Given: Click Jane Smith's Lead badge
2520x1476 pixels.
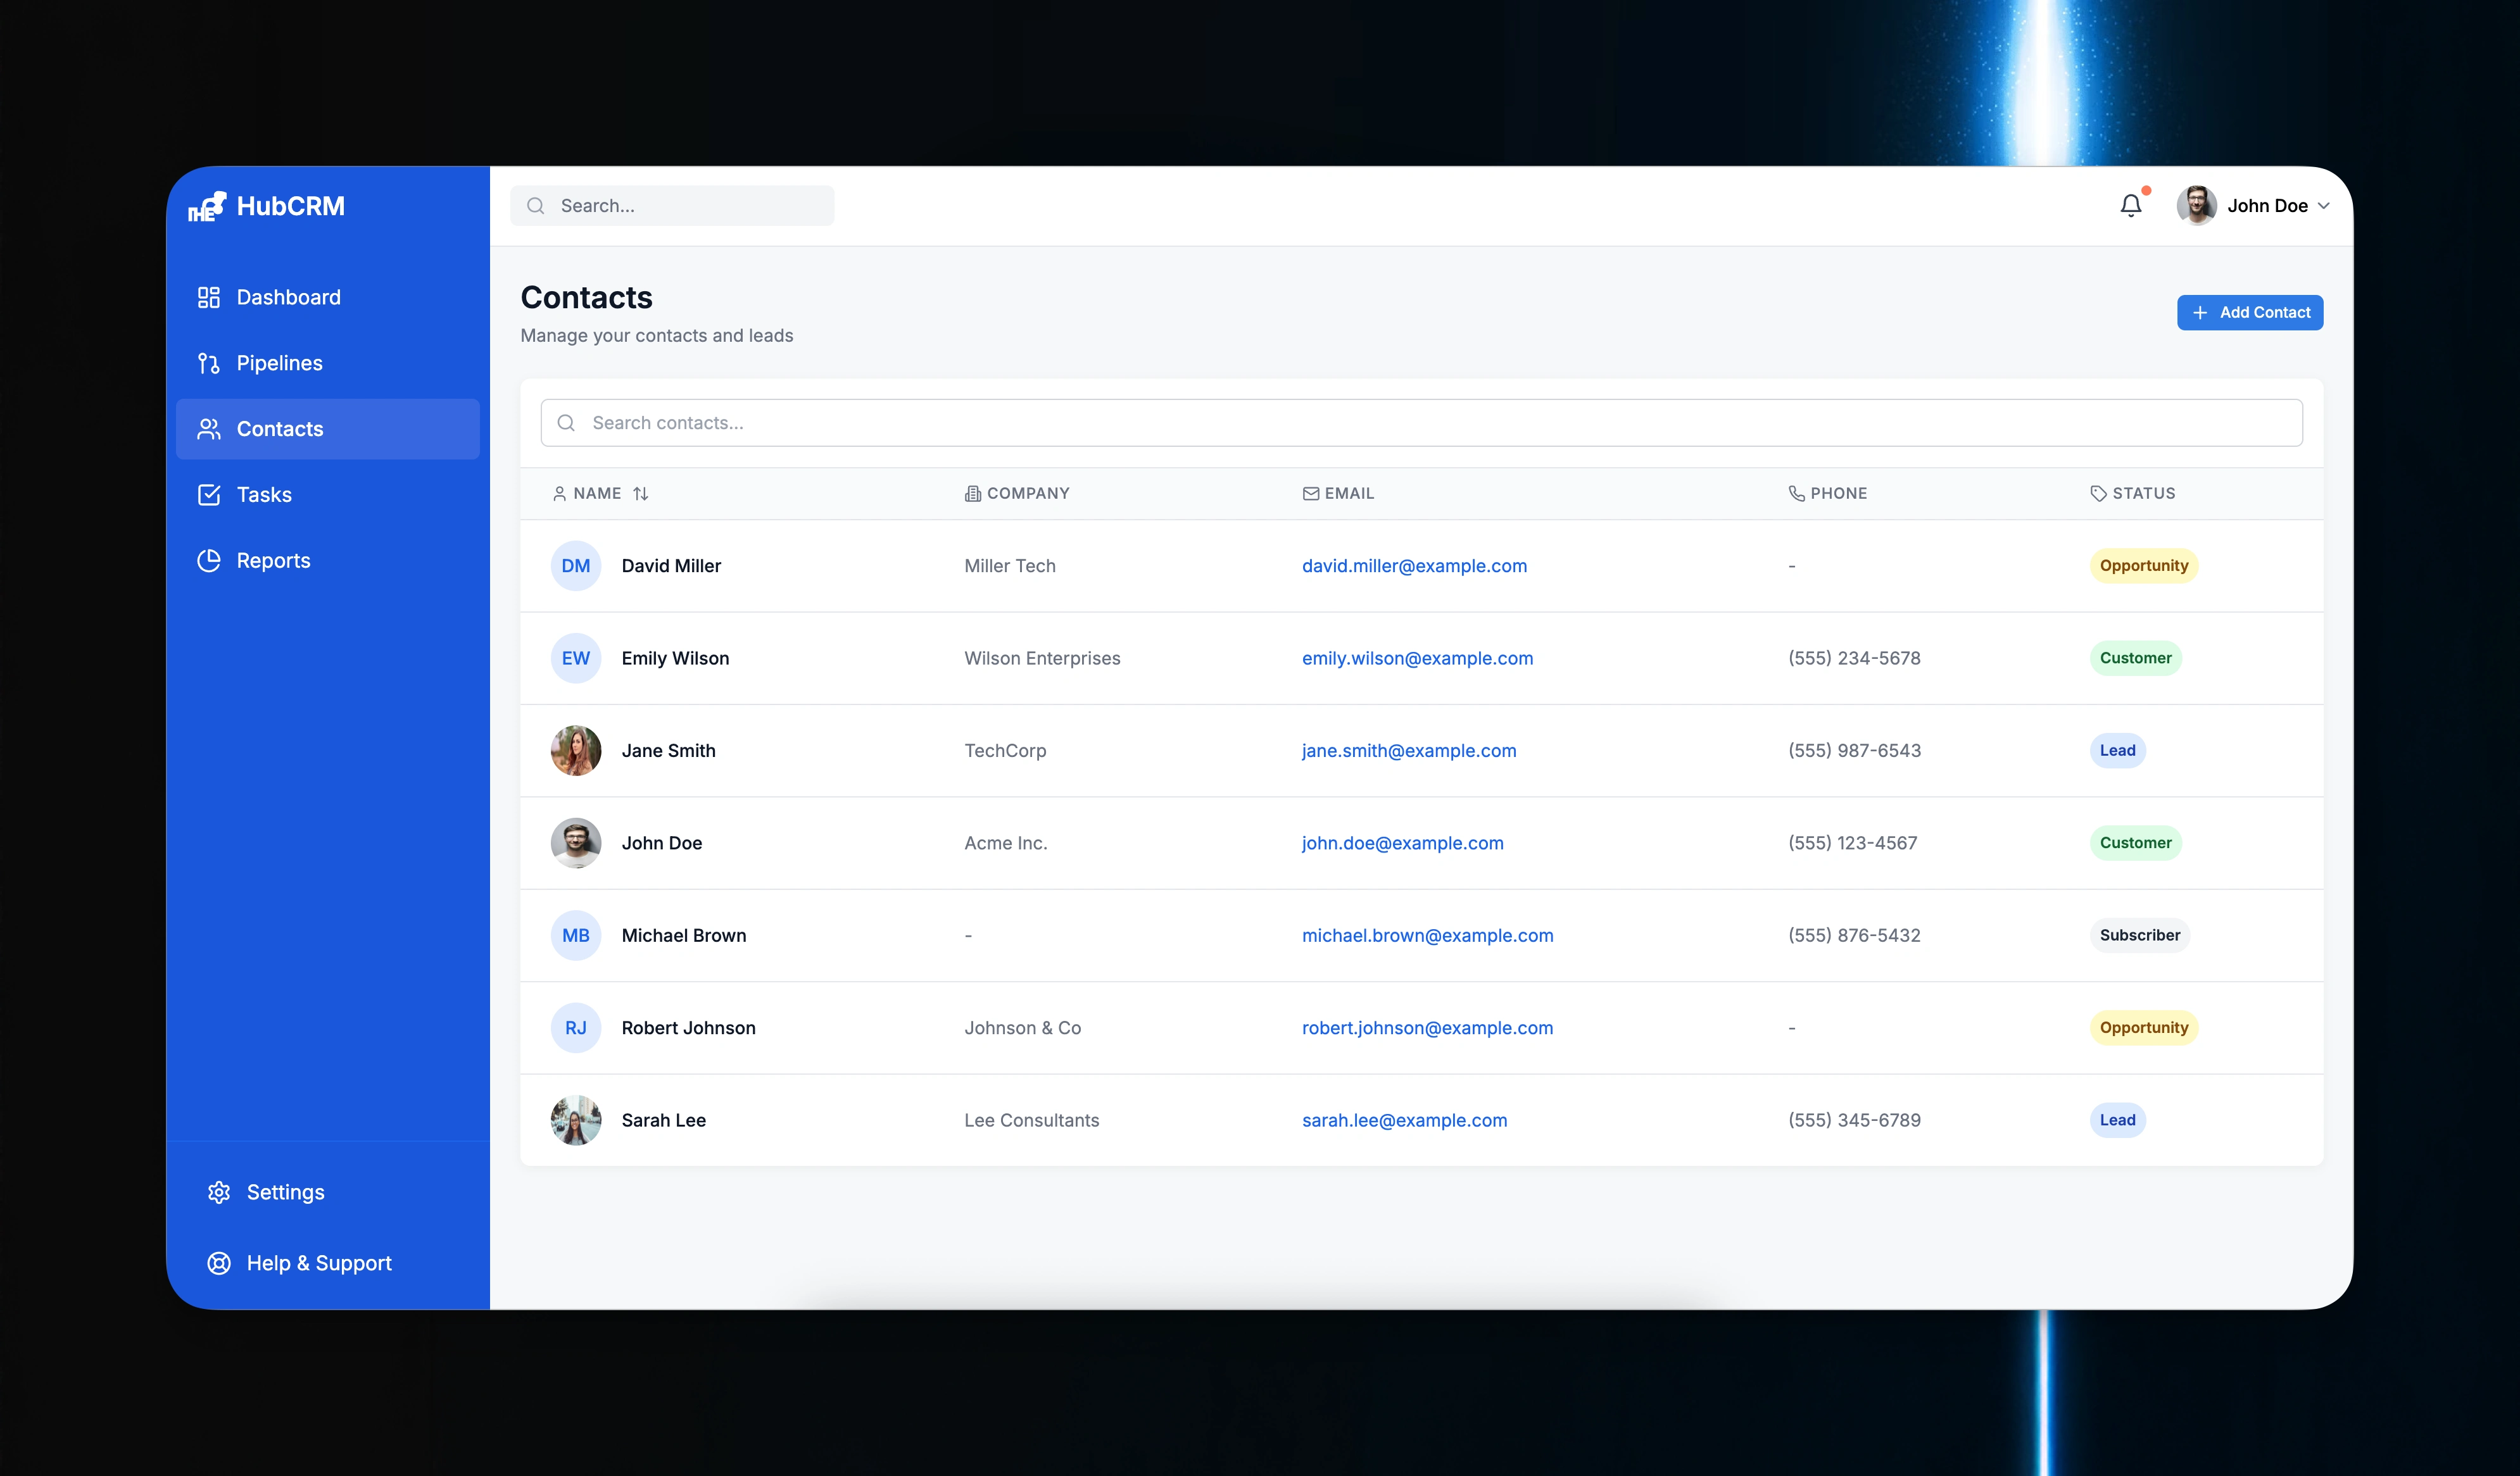Looking at the screenshot, I should click(2117, 751).
